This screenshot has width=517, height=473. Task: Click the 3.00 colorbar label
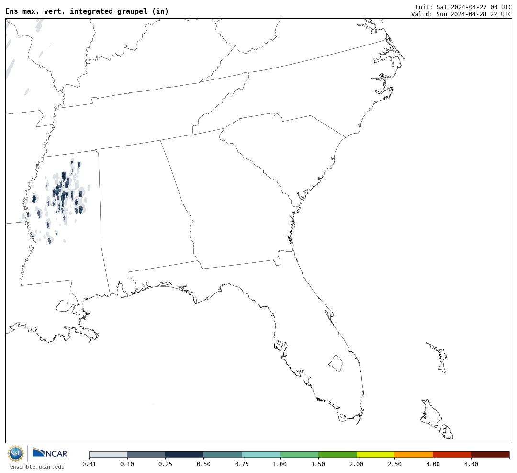[x=433, y=464]
